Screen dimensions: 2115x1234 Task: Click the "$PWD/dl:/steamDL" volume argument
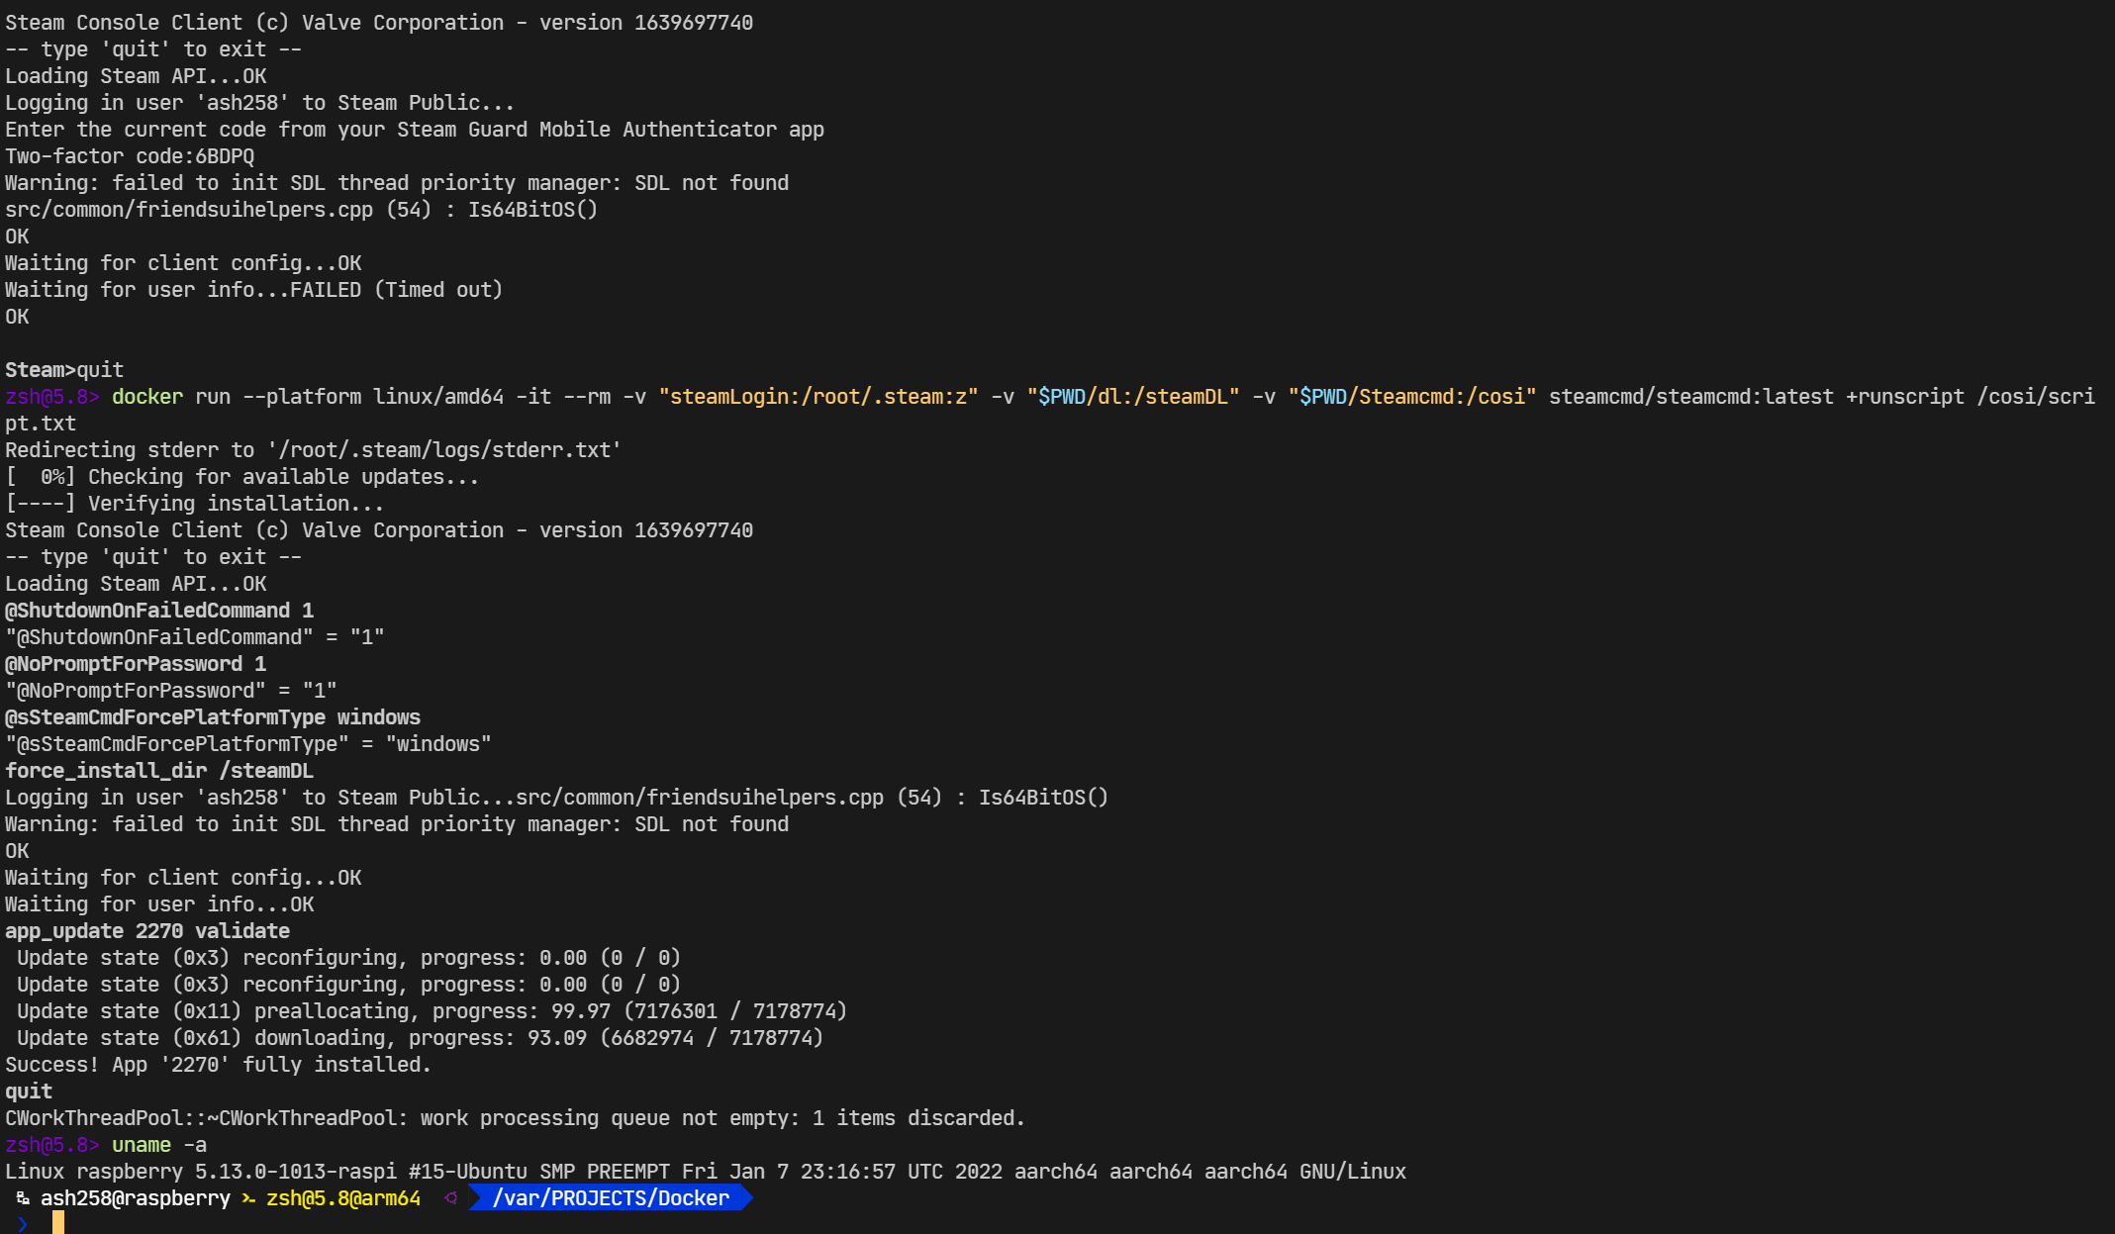1132,397
